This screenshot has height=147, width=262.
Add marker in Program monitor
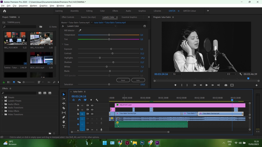point(175,85)
